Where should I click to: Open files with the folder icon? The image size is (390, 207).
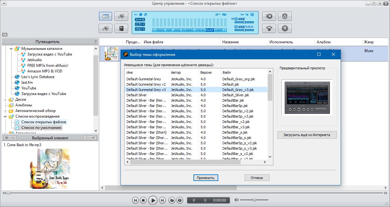click(x=172, y=200)
